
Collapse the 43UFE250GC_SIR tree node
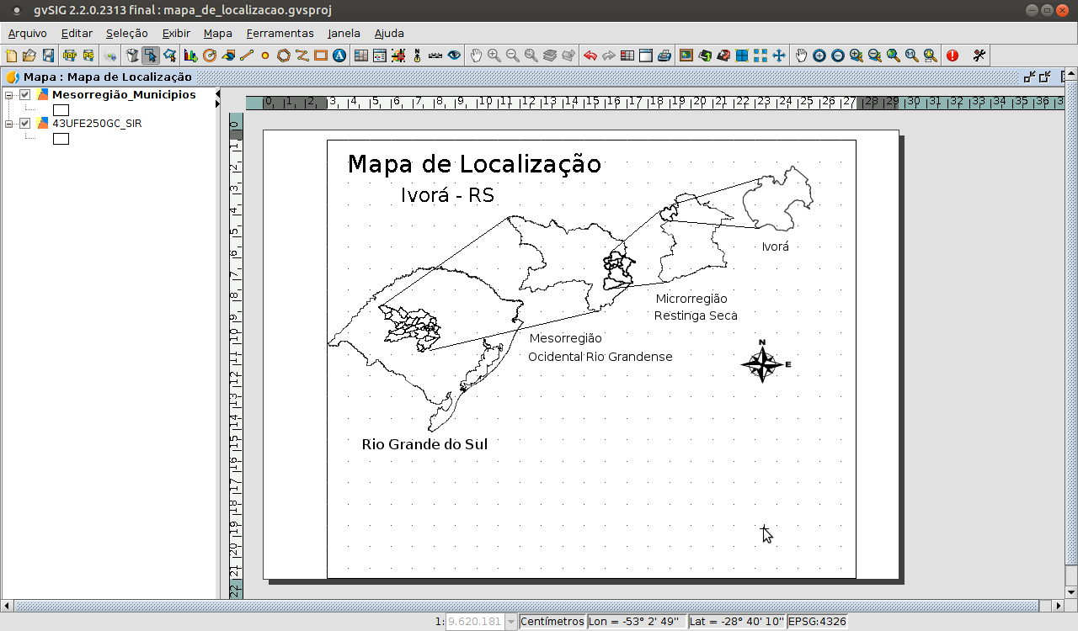(x=8, y=123)
